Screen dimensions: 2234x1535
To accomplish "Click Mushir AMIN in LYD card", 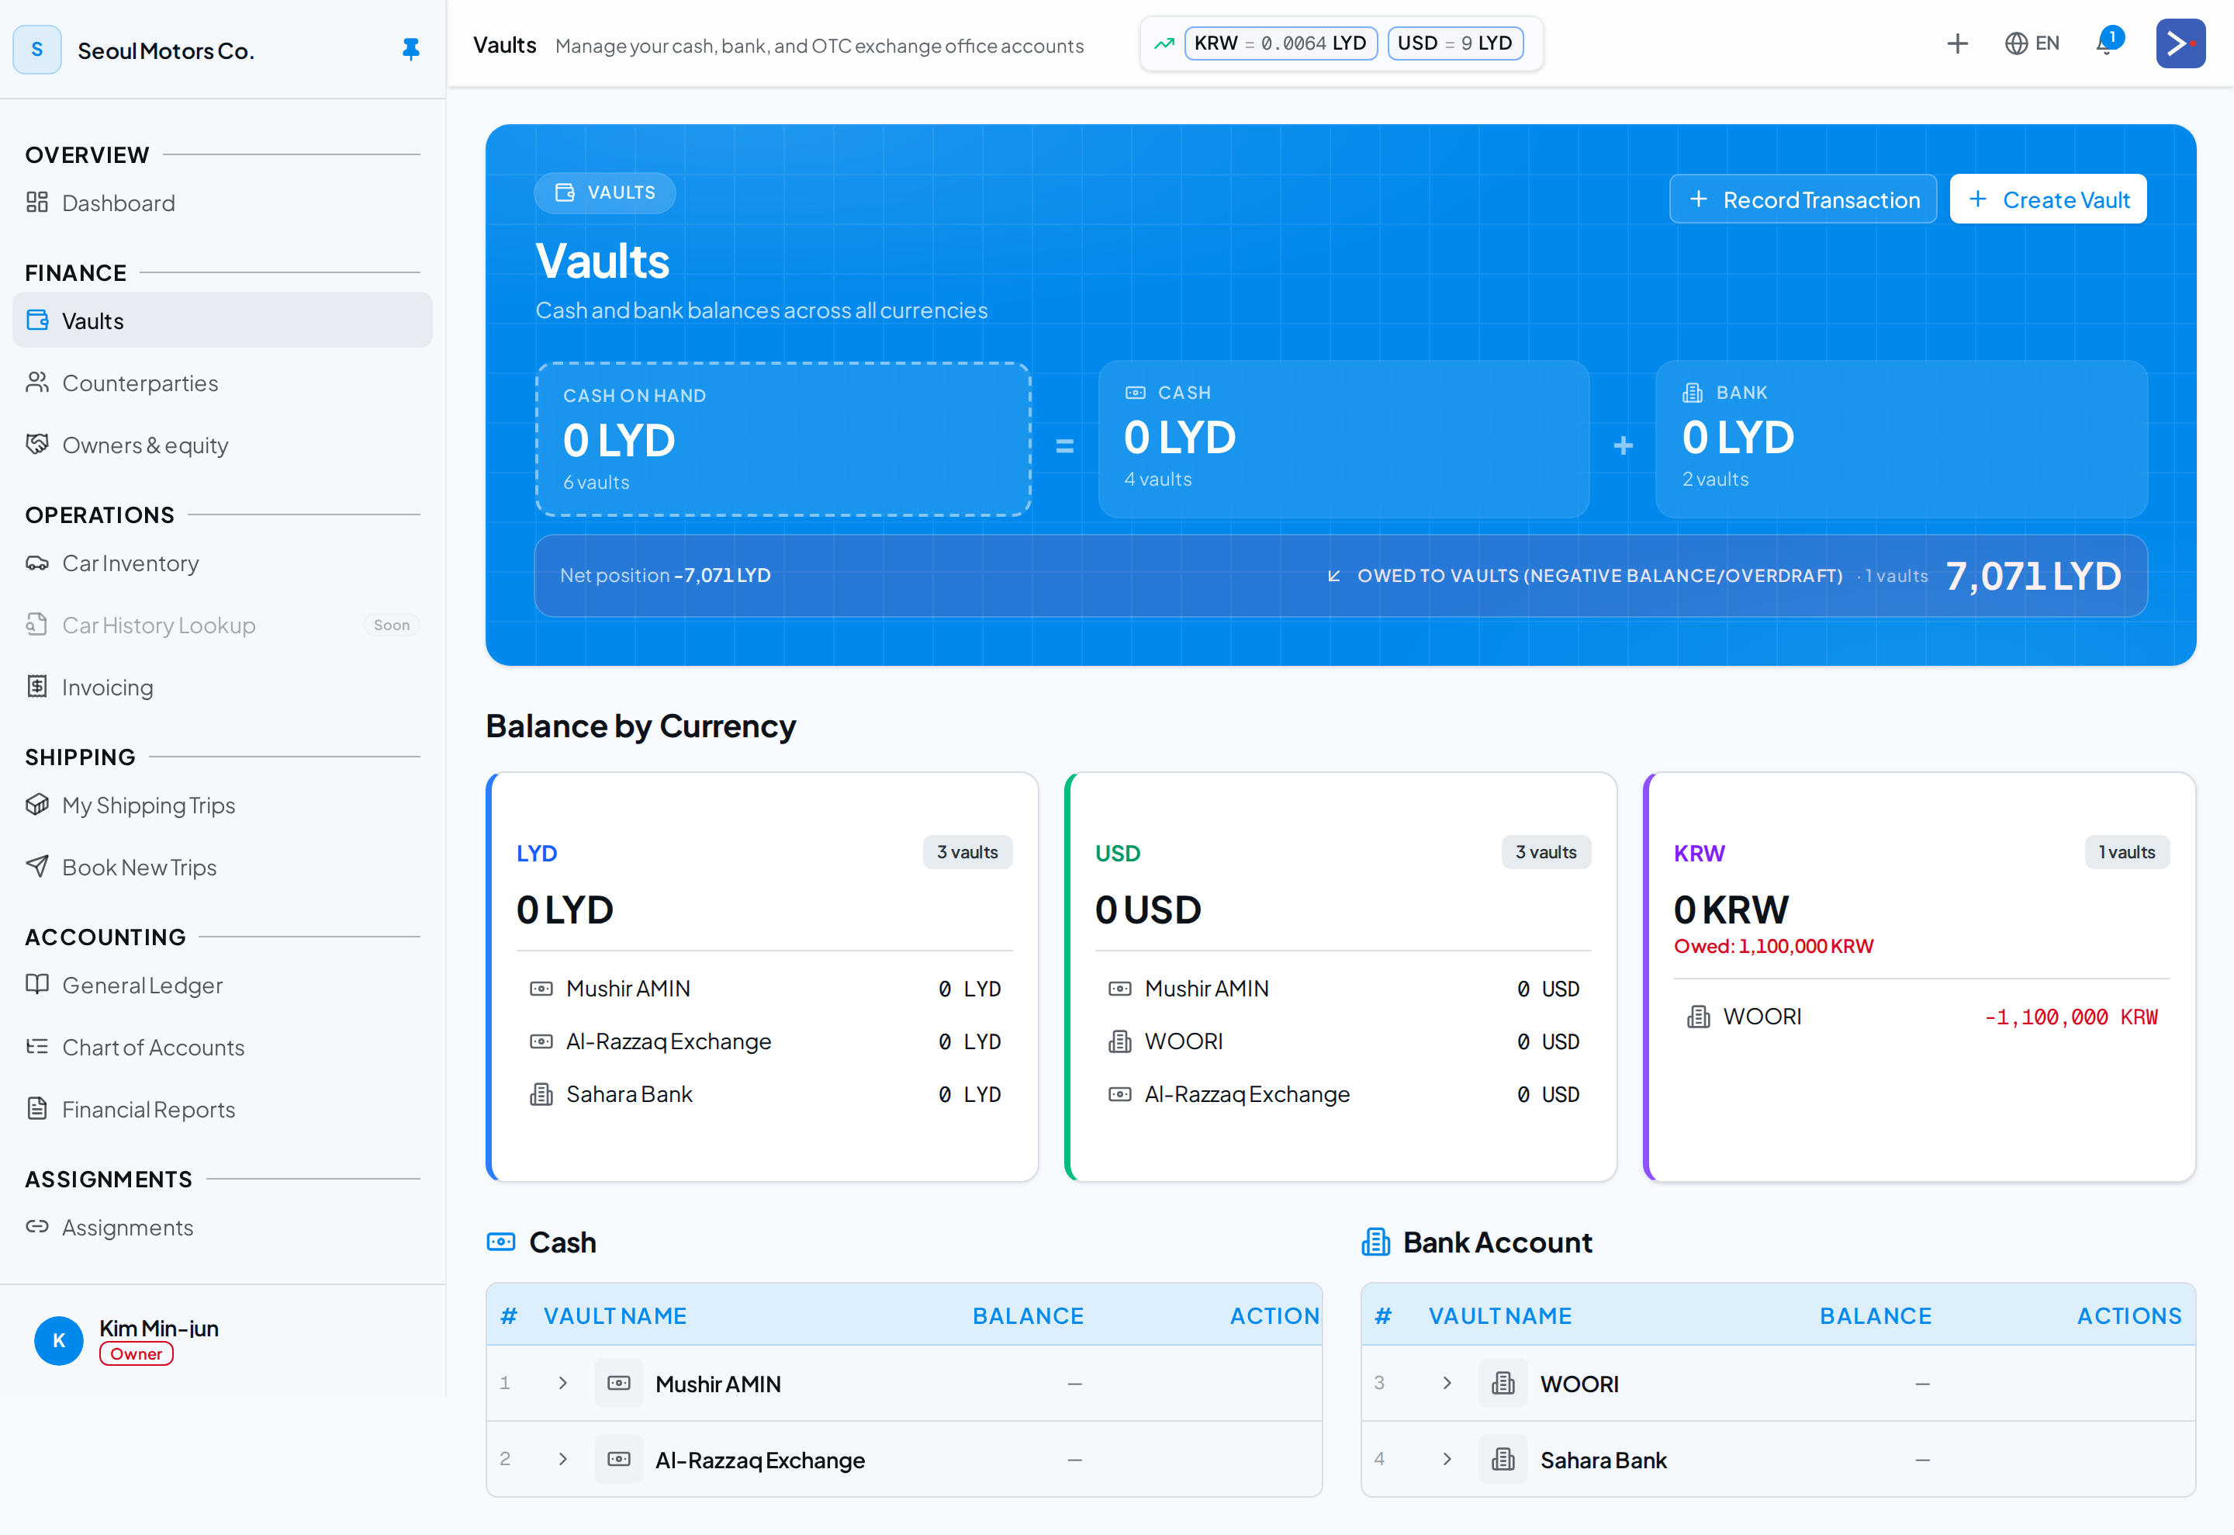I will [628, 989].
